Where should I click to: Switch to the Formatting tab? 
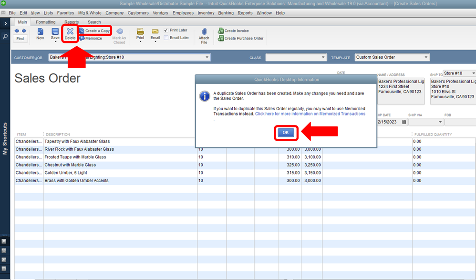[x=45, y=22]
